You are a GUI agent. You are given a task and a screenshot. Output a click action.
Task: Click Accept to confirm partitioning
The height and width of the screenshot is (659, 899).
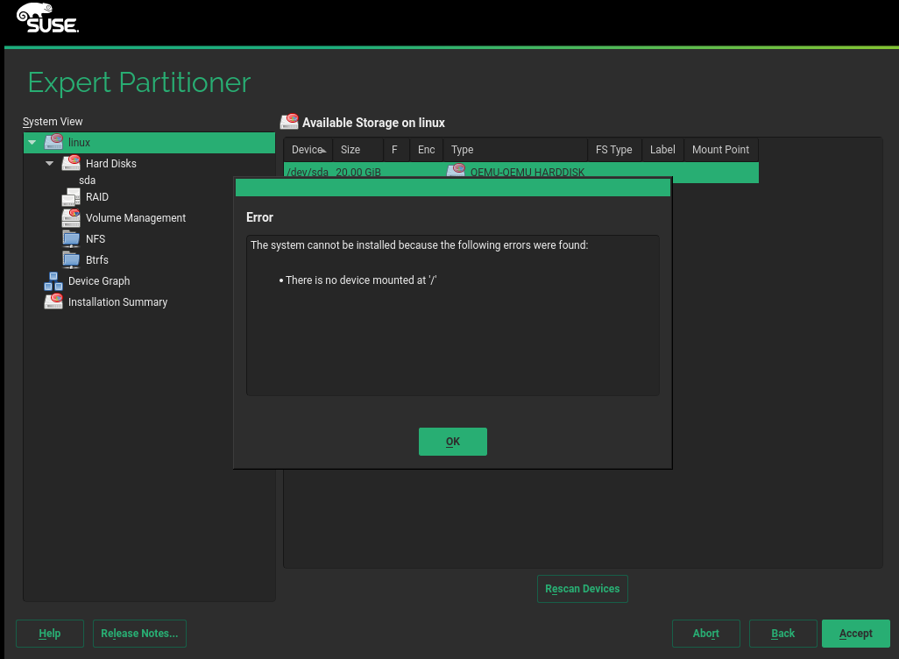pos(855,634)
